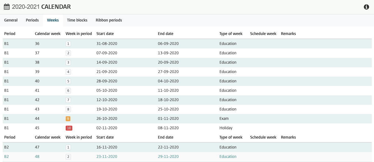Click calendar week 45 cell
Image resolution: width=374 pixels, height=162 pixels.
click(x=37, y=128)
